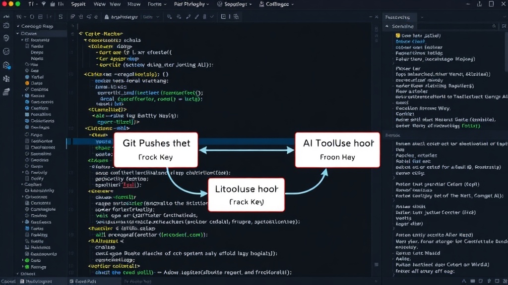Select the Fecudtirs item in the tree
The height and width of the screenshot is (285, 508).
coord(41,114)
